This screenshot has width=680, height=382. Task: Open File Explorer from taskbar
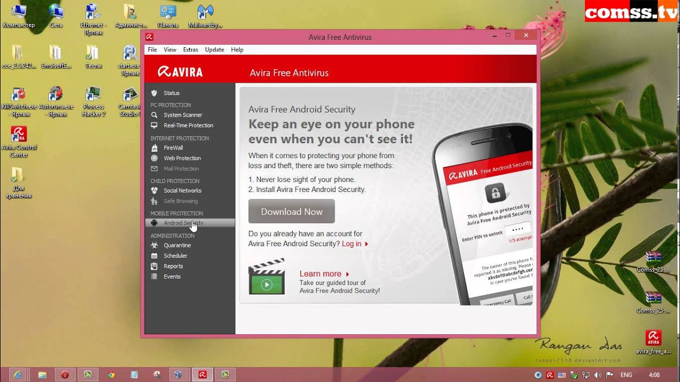pos(42,375)
